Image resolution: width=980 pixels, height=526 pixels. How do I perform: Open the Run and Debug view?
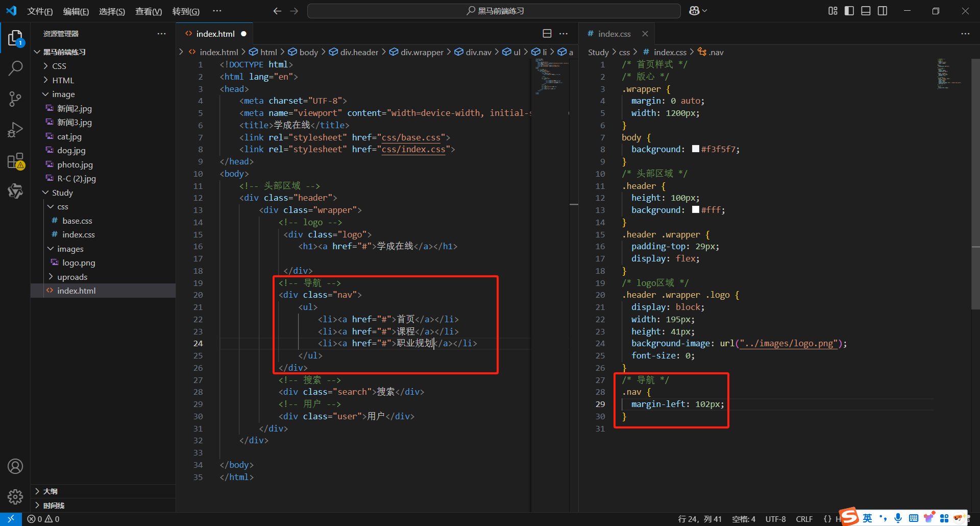[x=15, y=130]
